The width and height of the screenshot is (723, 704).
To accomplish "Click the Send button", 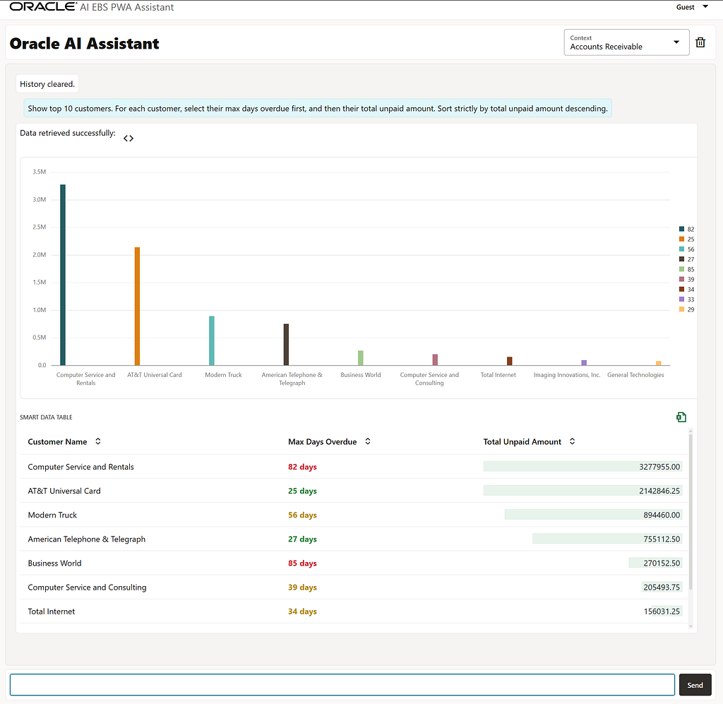I will pos(695,685).
